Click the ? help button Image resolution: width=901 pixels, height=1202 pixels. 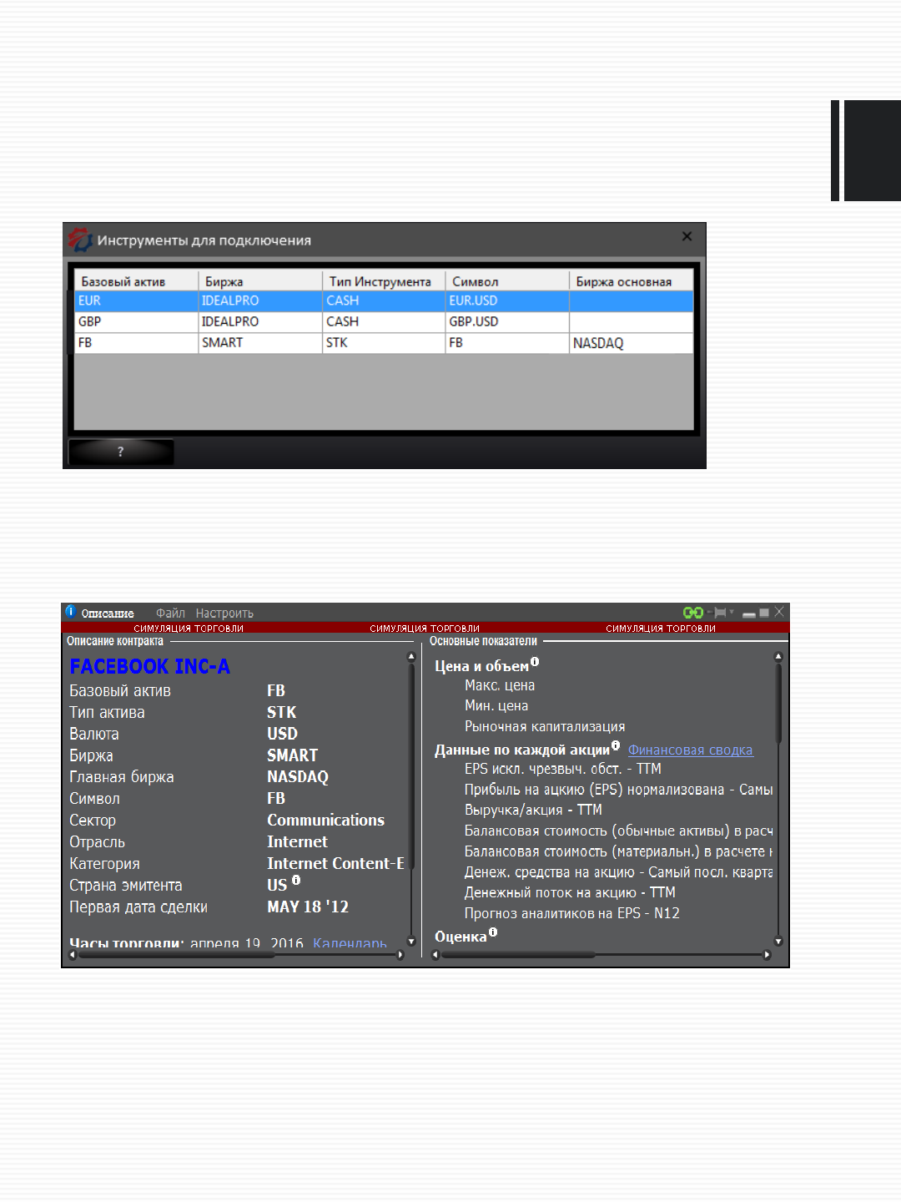pyautogui.click(x=121, y=452)
